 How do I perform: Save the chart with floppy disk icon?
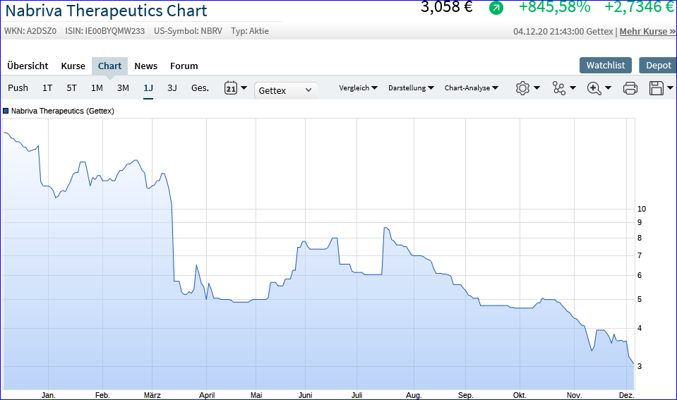[x=657, y=88]
